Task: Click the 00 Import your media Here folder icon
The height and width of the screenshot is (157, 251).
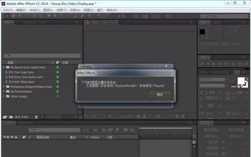Action: 8,67
